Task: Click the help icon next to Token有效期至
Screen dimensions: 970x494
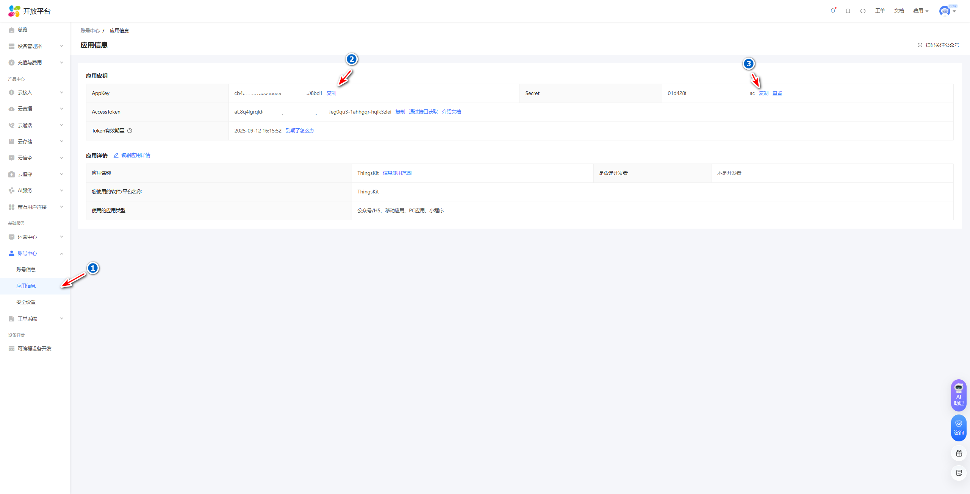Action: (x=130, y=131)
